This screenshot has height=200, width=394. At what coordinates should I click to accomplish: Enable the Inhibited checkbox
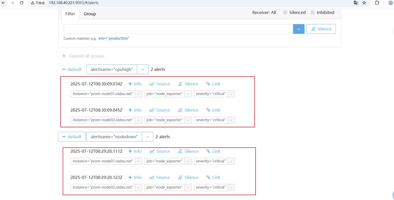[313, 12]
